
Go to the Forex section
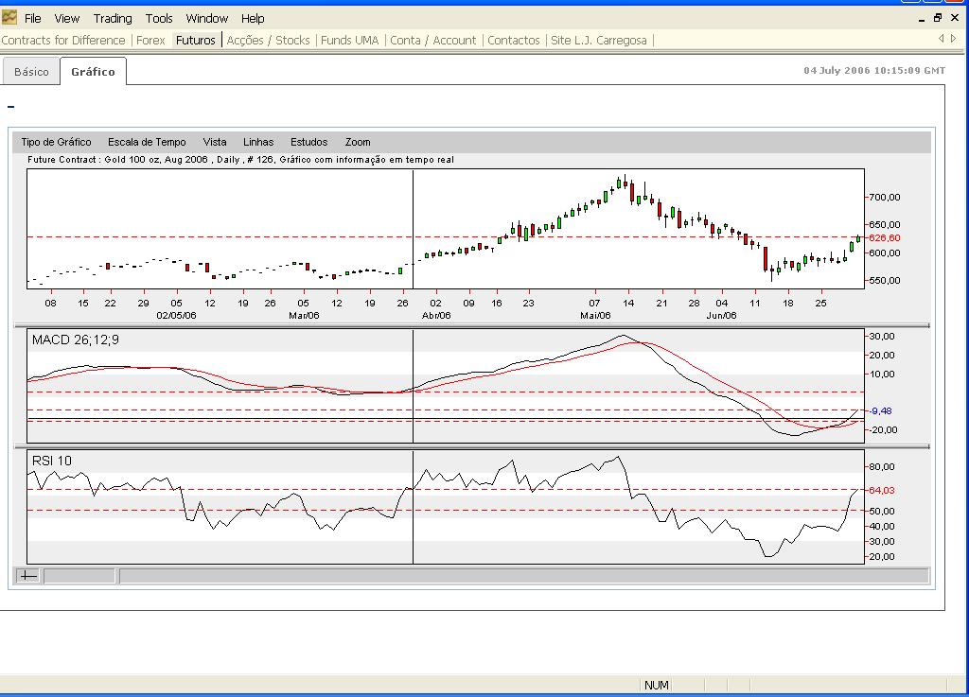pyautogui.click(x=150, y=41)
